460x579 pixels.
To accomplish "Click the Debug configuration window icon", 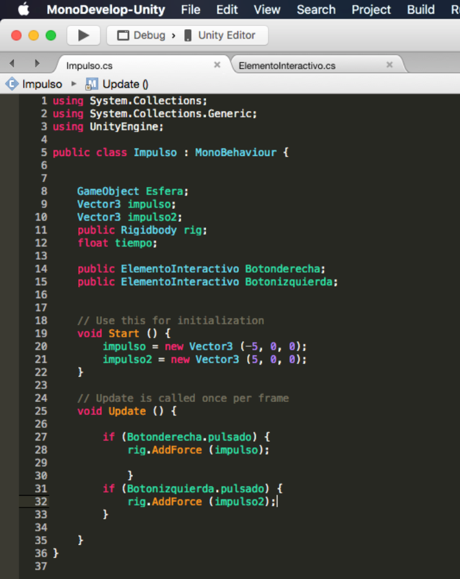I will pyautogui.click(x=123, y=35).
